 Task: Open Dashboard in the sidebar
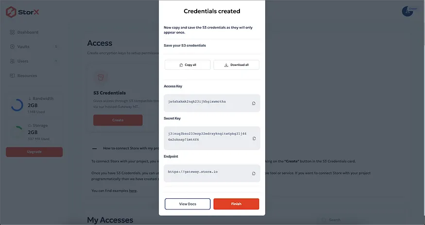point(28,32)
